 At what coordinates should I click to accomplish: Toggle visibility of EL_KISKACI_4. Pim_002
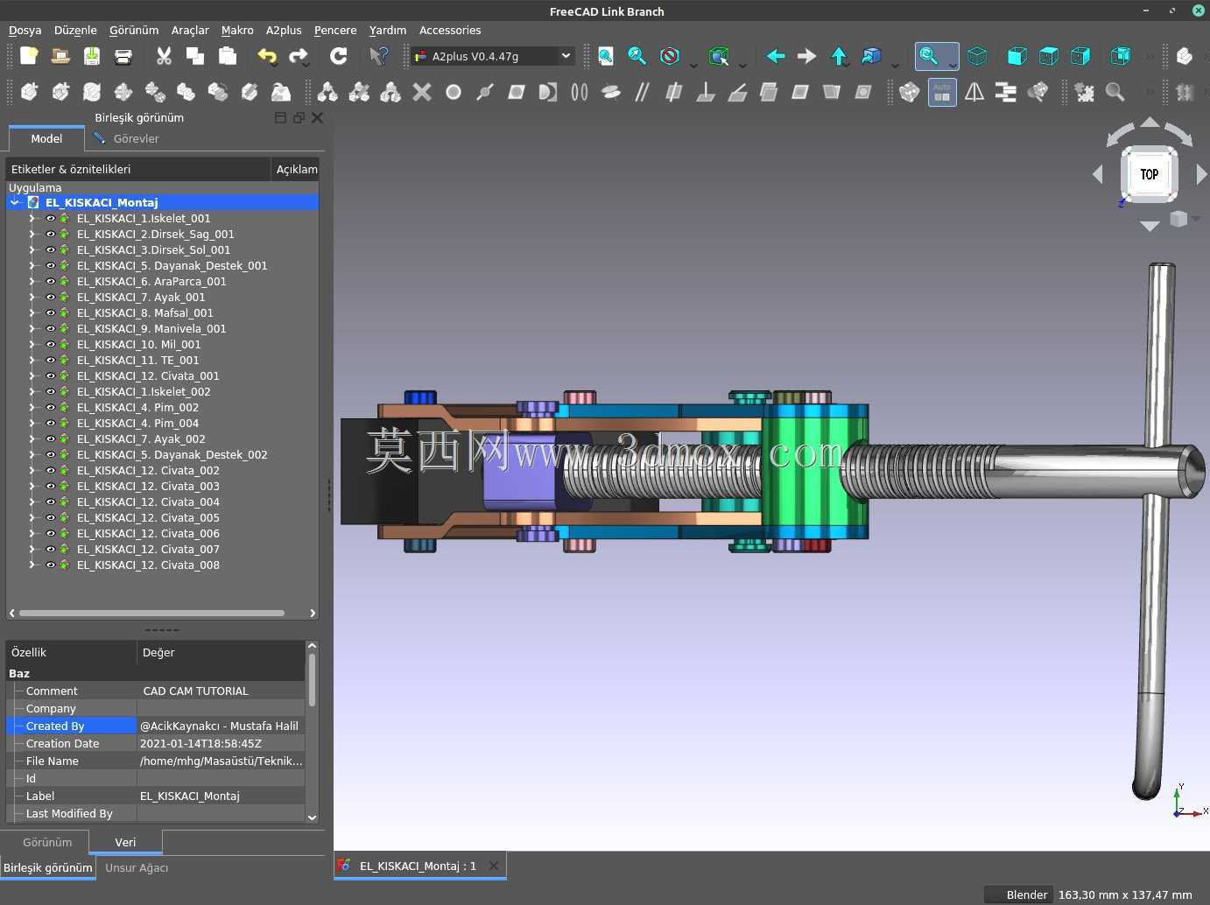coord(51,408)
